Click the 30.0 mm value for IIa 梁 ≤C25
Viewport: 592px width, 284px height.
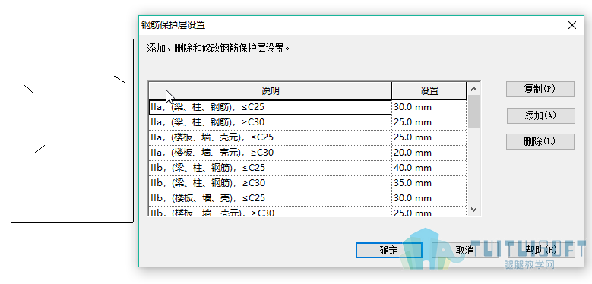coord(429,108)
